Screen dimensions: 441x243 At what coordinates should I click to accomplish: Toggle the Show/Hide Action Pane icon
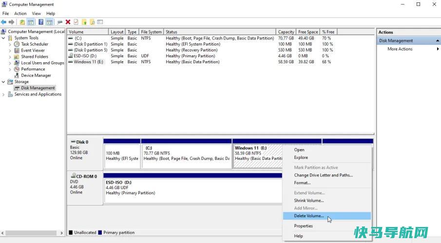click(50, 22)
